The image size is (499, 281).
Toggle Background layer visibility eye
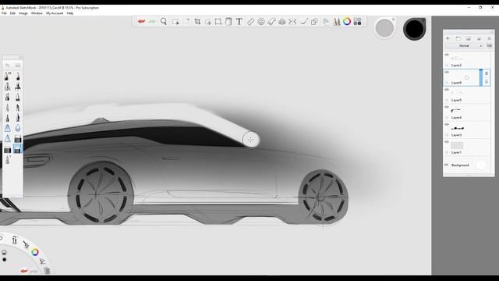pyautogui.click(x=447, y=165)
